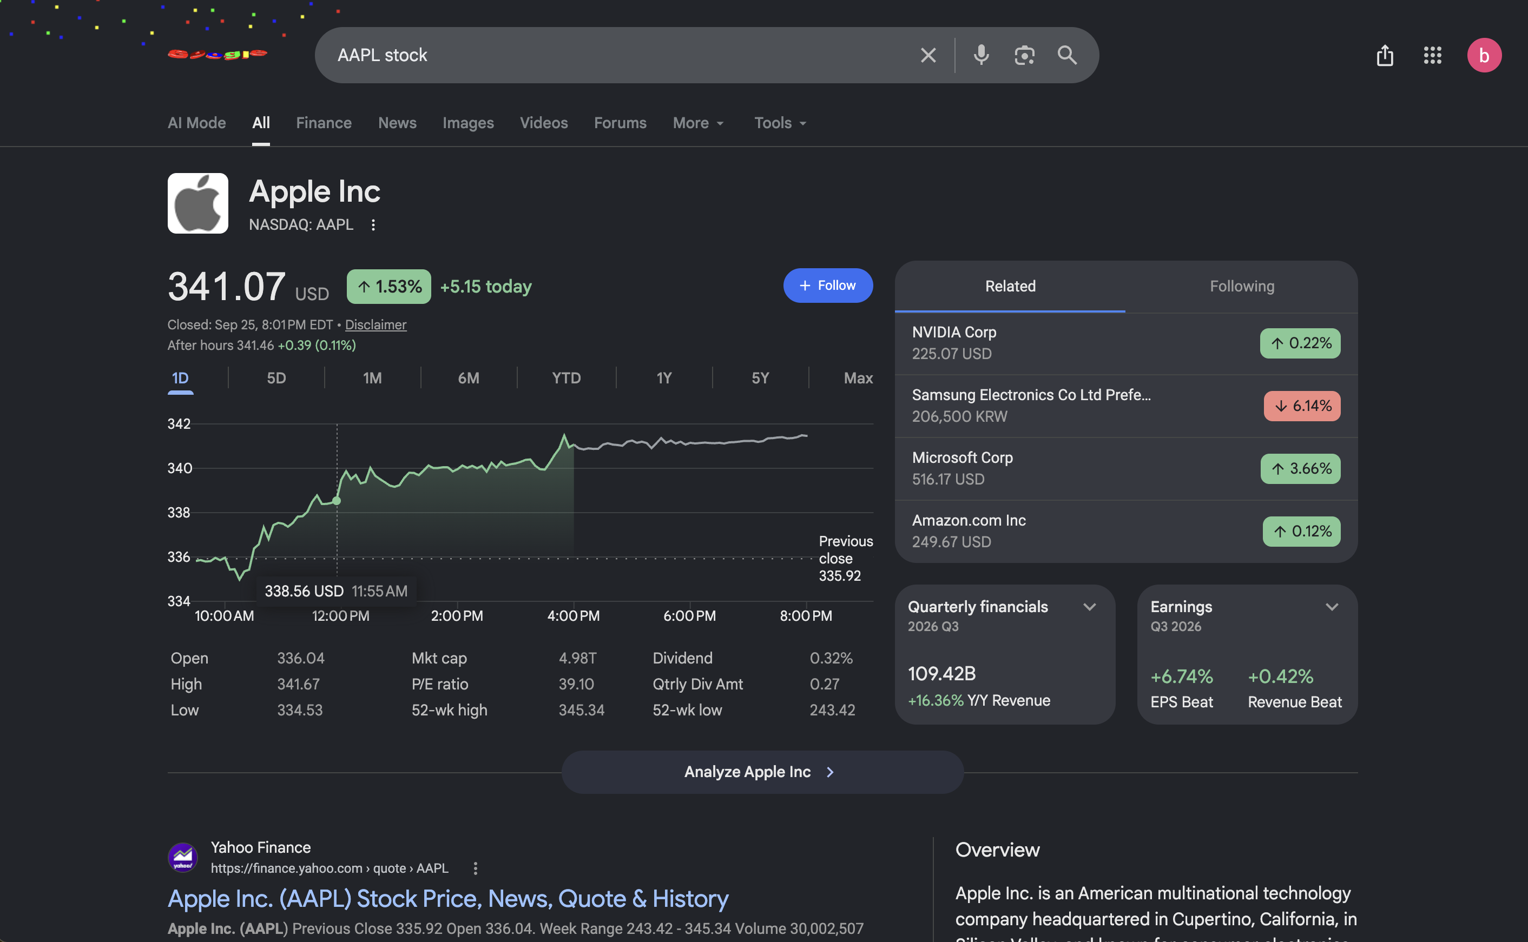Click the magnifying glass search icon
Screen dimensions: 1528x942
tap(1068, 56)
